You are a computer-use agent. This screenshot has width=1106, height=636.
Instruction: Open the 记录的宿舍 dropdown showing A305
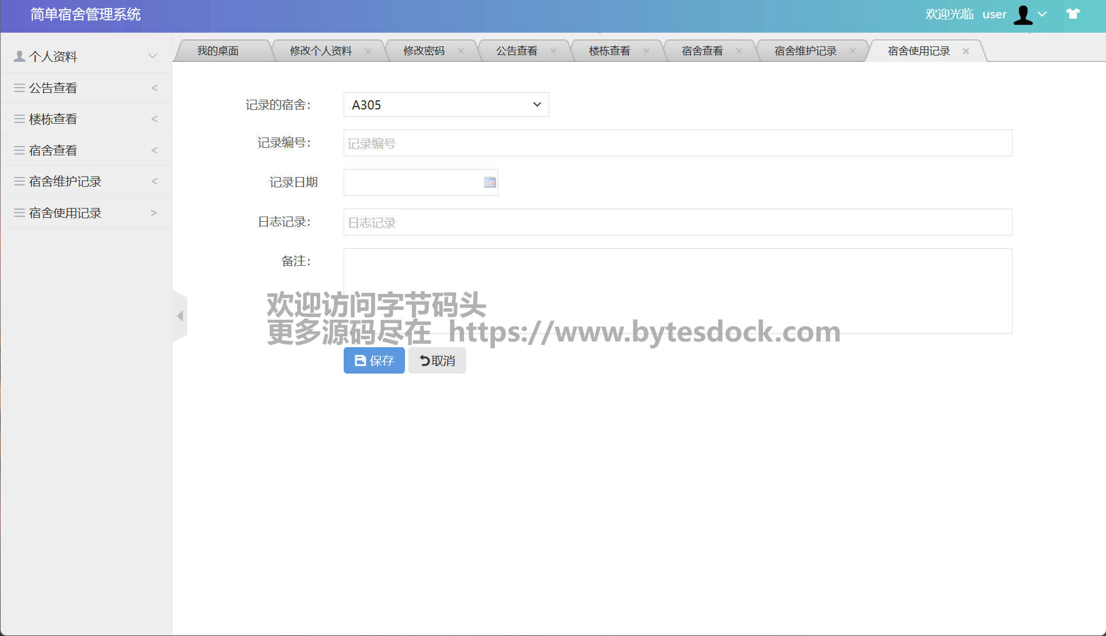point(446,105)
